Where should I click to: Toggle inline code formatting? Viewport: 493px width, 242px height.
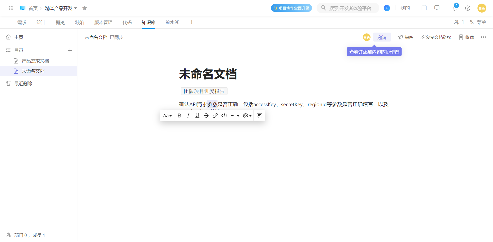click(x=224, y=116)
